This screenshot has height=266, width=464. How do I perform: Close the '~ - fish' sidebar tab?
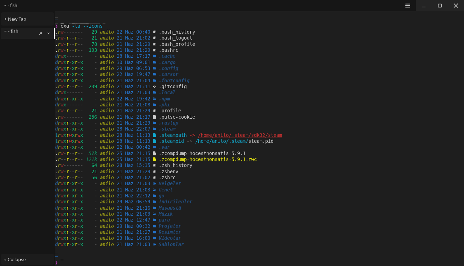tap(48, 33)
